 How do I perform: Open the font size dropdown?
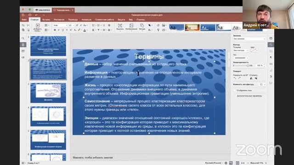tap(72, 25)
